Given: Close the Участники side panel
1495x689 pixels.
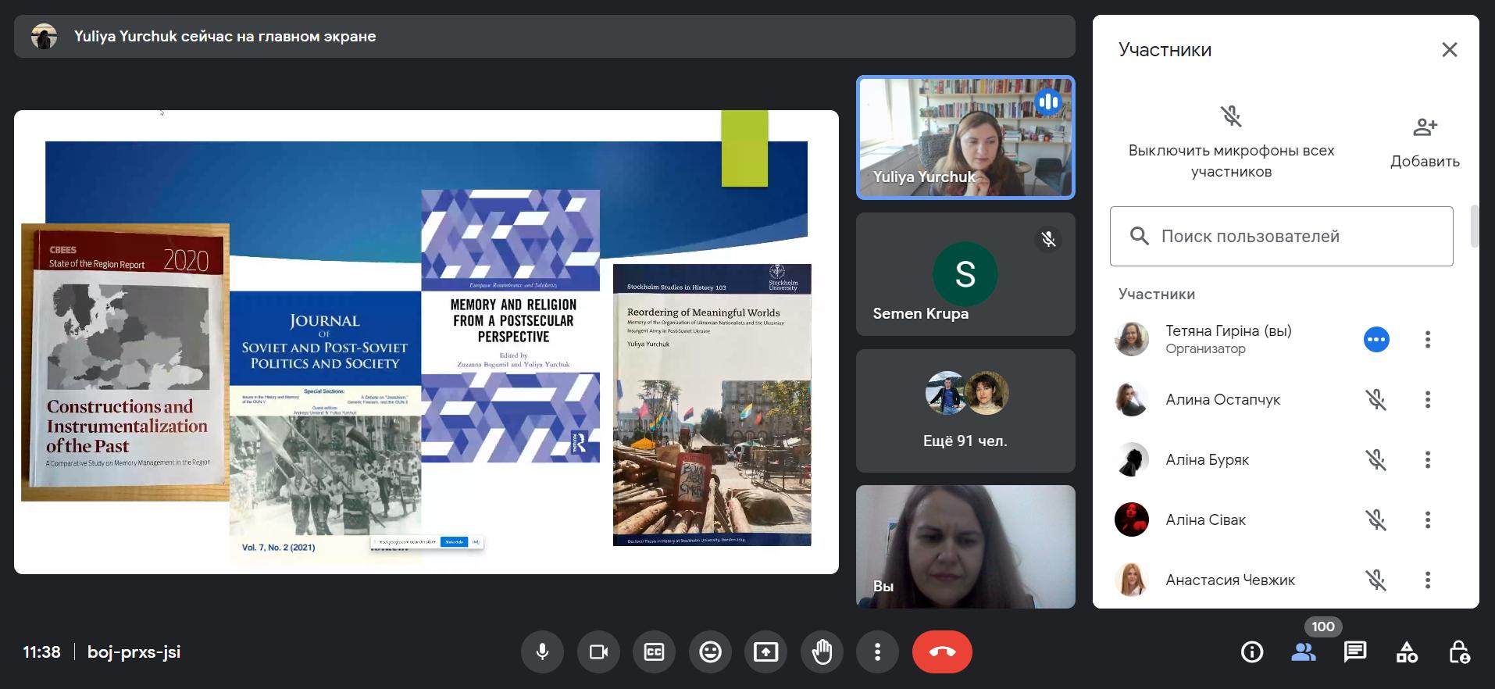Looking at the screenshot, I should coord(1450,50).
